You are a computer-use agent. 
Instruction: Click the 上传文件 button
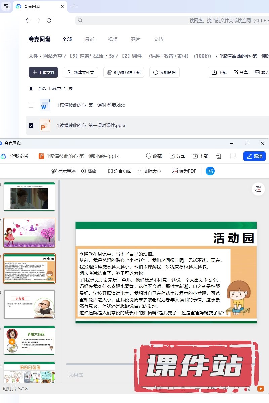(43, 72)
